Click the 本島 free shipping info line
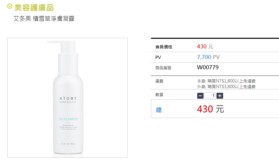 pos(226,81)
